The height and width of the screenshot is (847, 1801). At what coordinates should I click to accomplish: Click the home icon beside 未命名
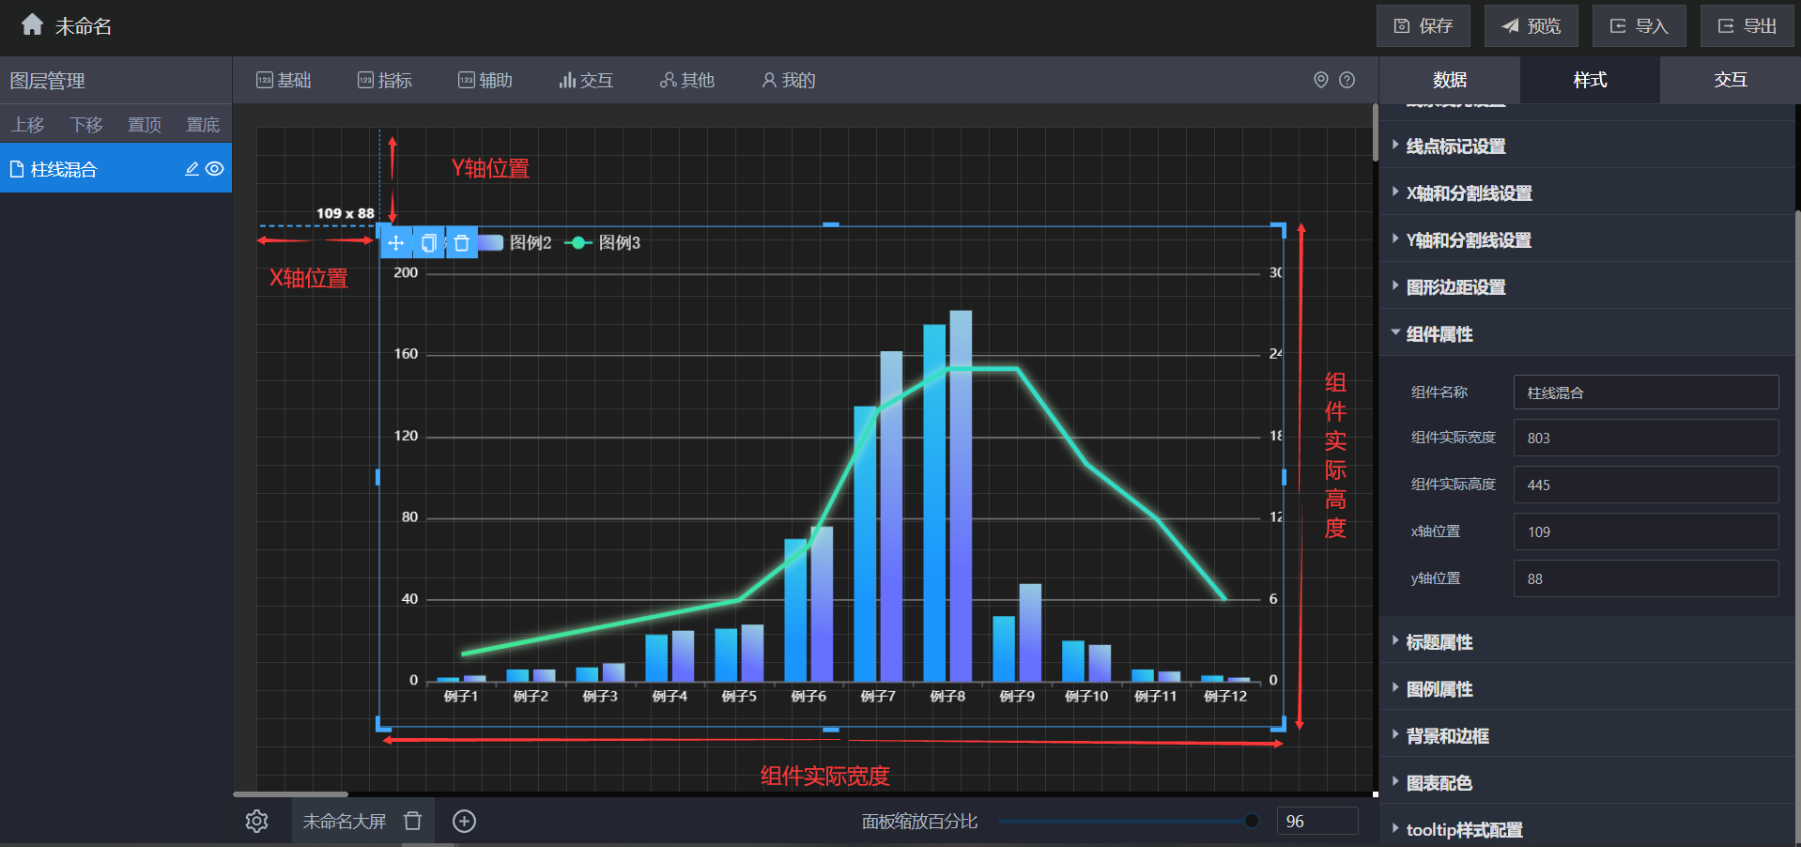tap(32, 25)
